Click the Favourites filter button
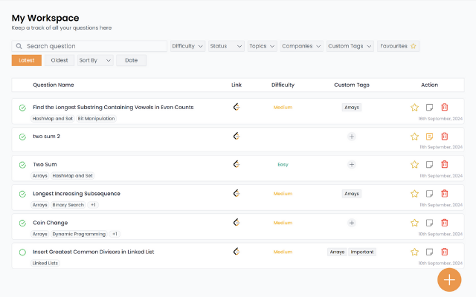The image size is (476, 297). (399, 46)
